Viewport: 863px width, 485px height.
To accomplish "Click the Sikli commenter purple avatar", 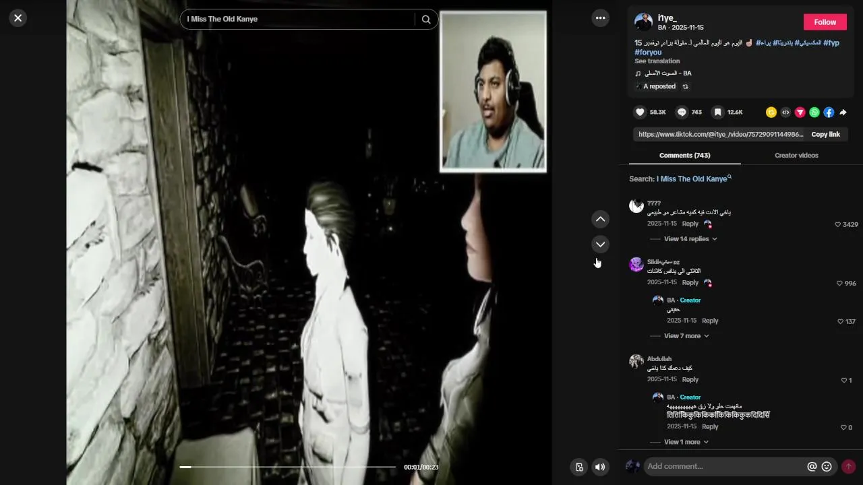I will point(636,265).
